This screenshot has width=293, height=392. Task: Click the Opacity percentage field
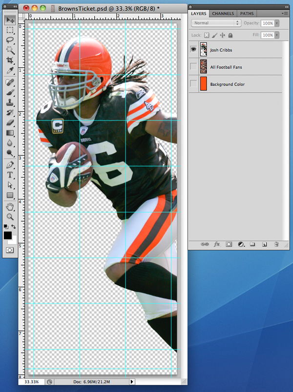pyautogui.click(x=268, y=23)
